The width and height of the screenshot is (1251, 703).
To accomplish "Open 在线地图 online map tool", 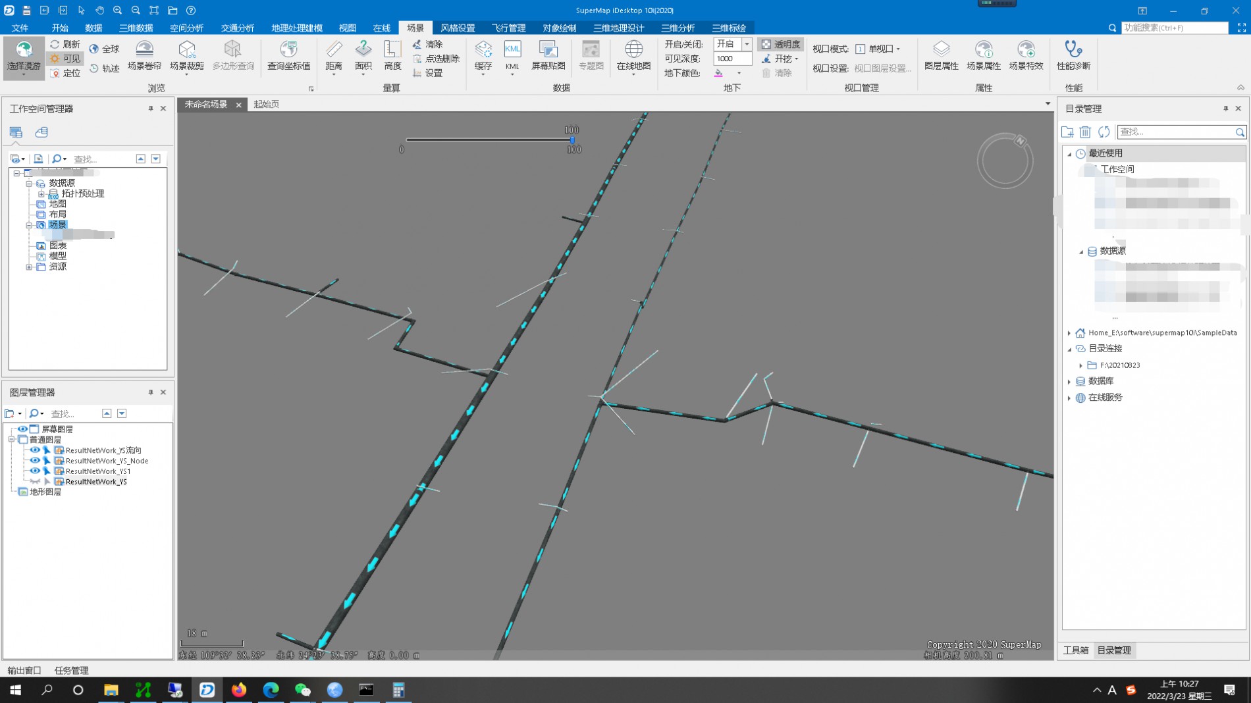I will [633, 55].
